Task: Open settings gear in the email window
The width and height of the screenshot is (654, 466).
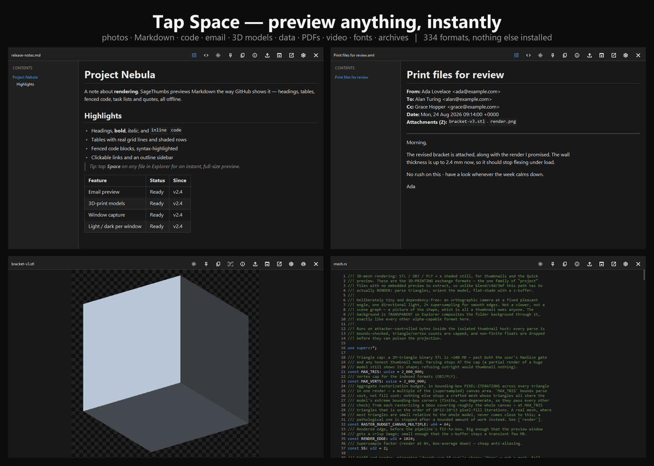Action: pyautogui.click(x=626, y=55)
